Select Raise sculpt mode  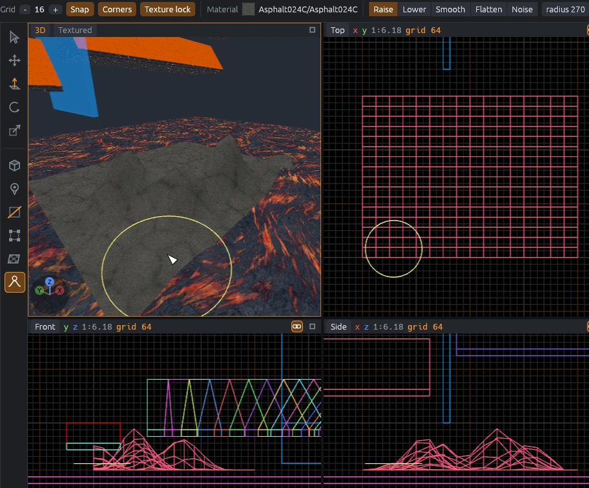tap(383, 9)
